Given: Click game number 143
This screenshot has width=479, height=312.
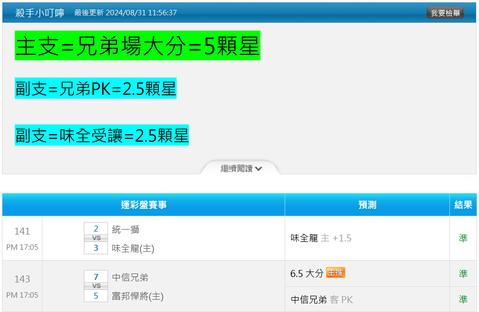Looking at the screenshot, I should coord(22,279).
